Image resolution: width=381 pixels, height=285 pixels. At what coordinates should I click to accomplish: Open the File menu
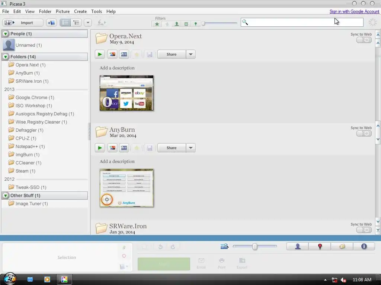pos(6,12)
